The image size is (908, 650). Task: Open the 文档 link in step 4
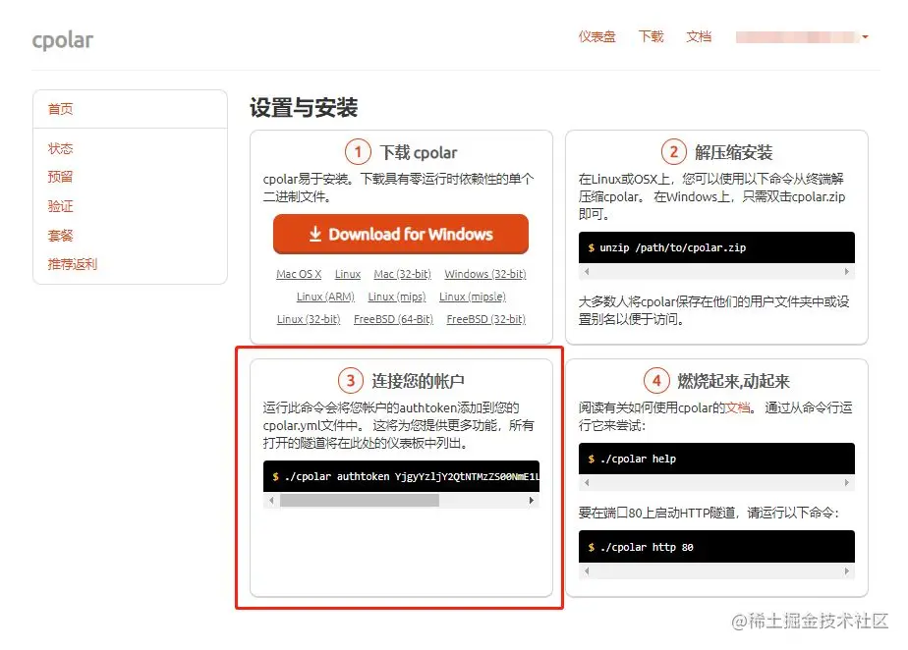pos(738,407)
